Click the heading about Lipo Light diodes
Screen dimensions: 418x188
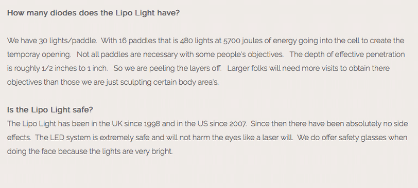tap(93, 13)
